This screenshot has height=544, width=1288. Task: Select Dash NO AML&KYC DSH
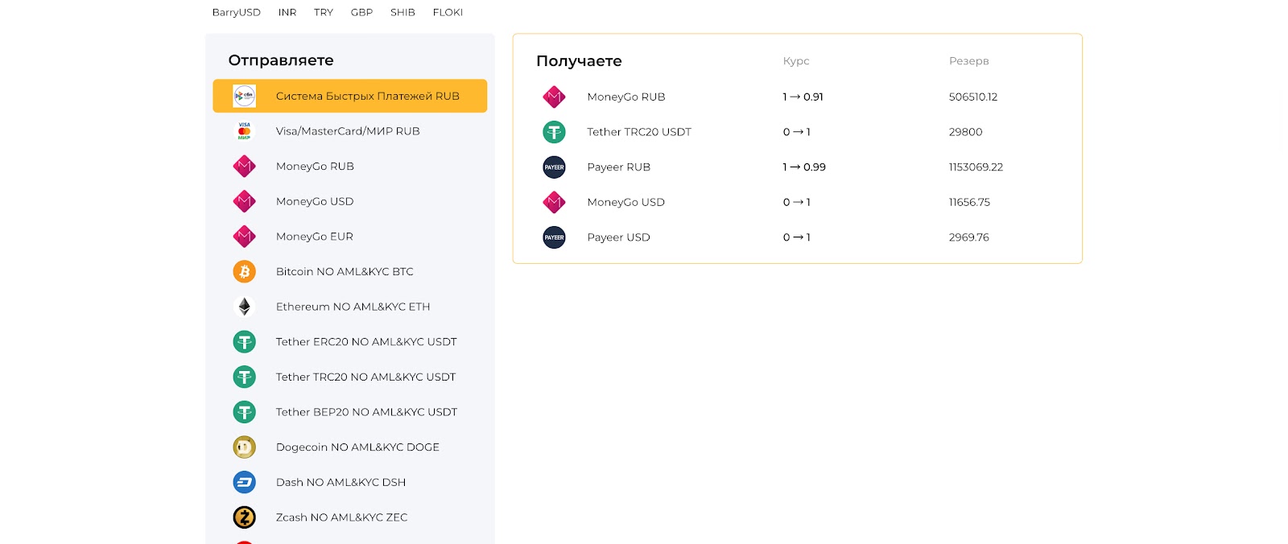click(x=350, y=482)
